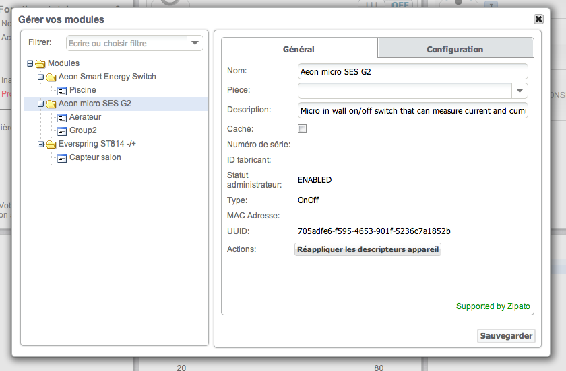Click the Modules root folder icon

40,63
